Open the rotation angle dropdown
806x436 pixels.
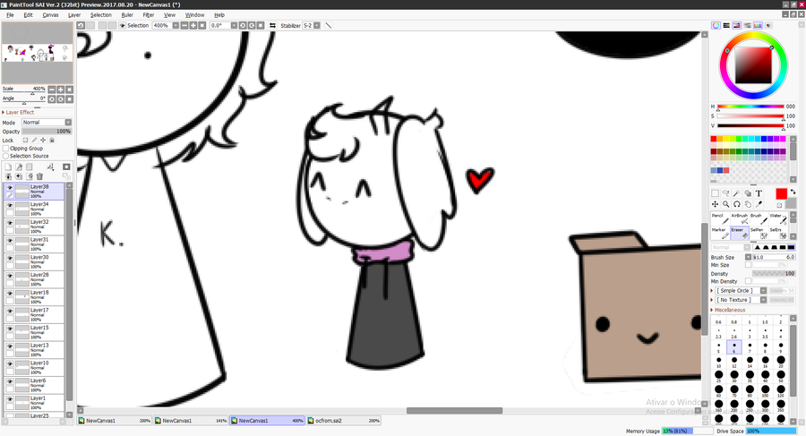click(234, 25)
